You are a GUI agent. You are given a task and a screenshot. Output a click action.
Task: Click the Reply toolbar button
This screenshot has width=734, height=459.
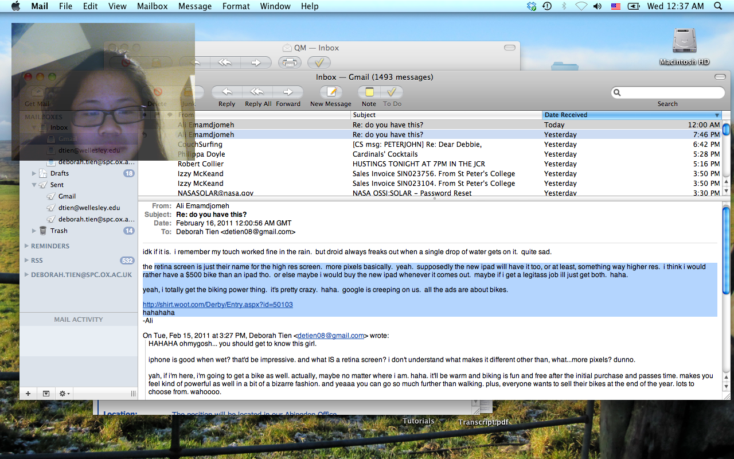[227, 92]
